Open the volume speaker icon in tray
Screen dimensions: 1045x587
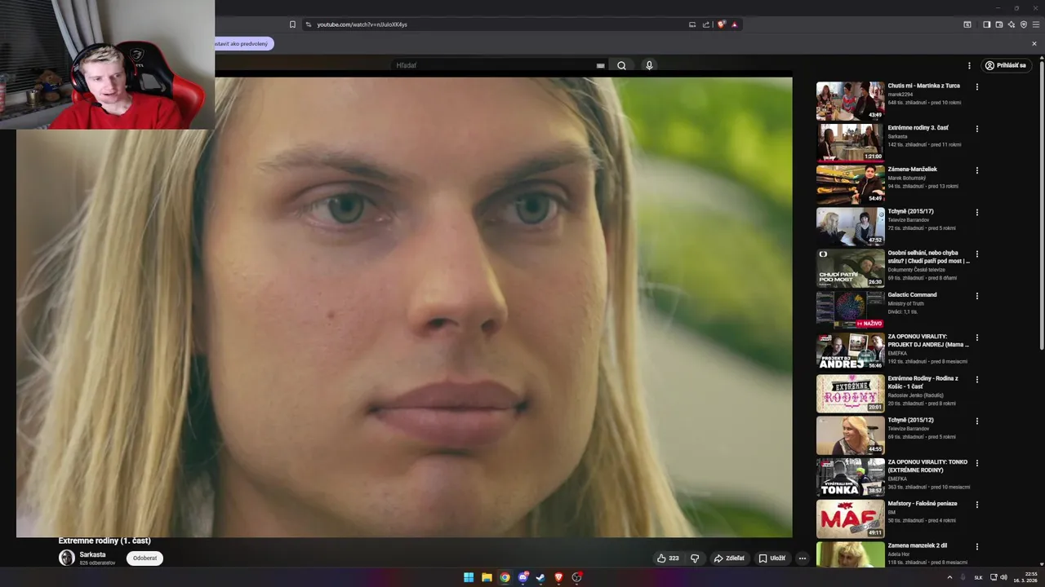tap(1003, 577)
